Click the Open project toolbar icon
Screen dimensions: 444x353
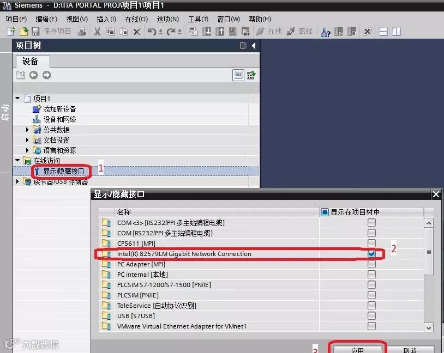24,32
